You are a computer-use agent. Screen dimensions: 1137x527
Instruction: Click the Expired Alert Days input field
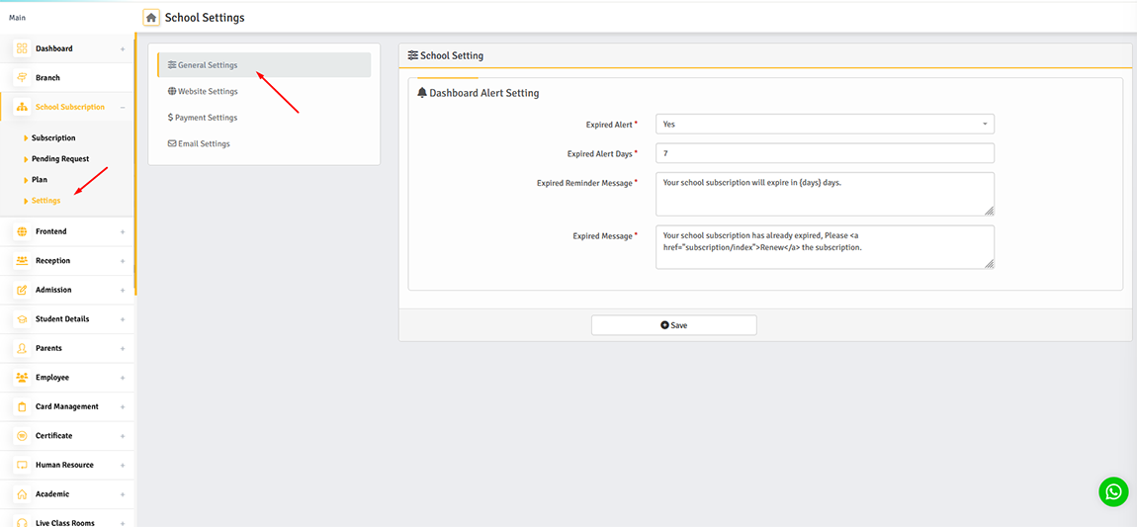click(824, 153)
